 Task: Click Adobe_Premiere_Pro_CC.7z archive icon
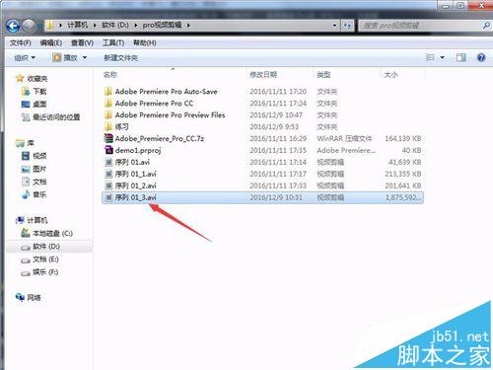pos(108,138)
